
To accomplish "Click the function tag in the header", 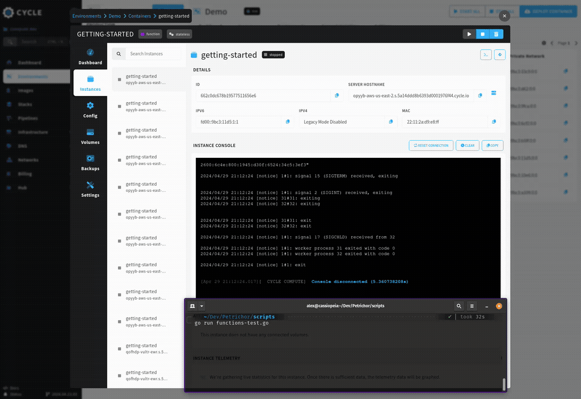I will (150, 34).
